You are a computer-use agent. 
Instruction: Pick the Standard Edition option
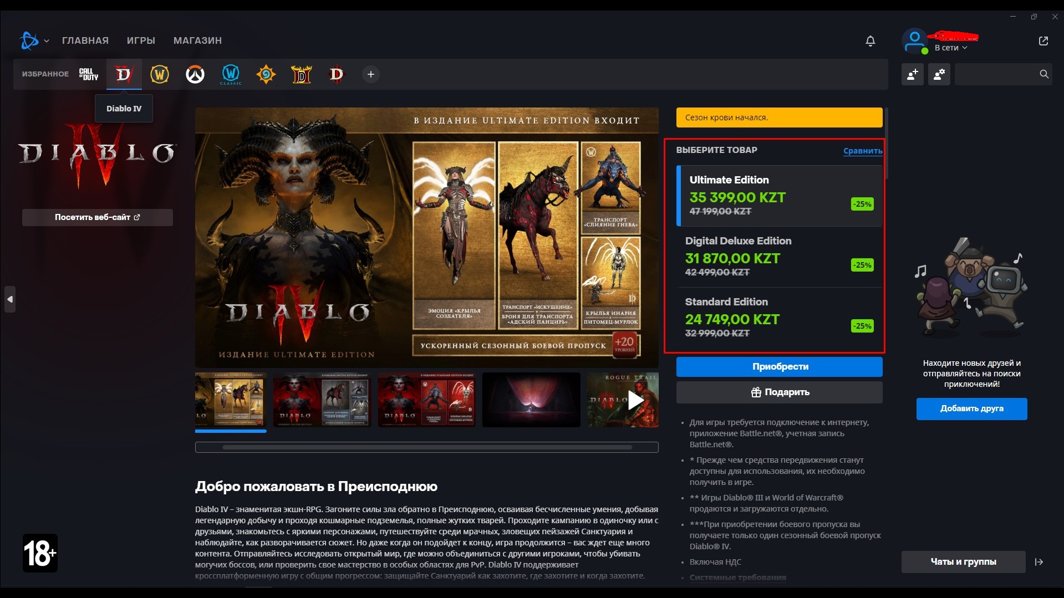(779, 318)
